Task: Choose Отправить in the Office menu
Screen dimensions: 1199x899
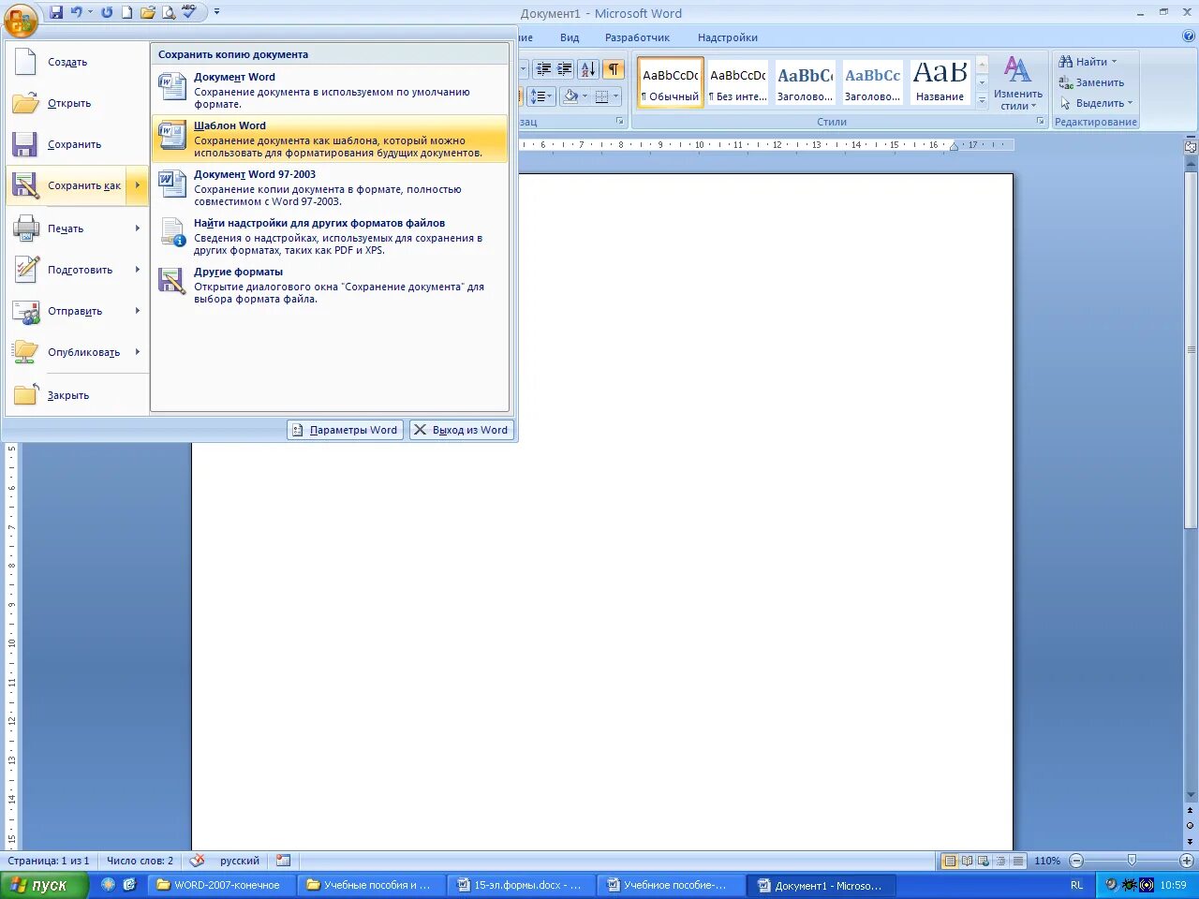Action: point(77,311)
